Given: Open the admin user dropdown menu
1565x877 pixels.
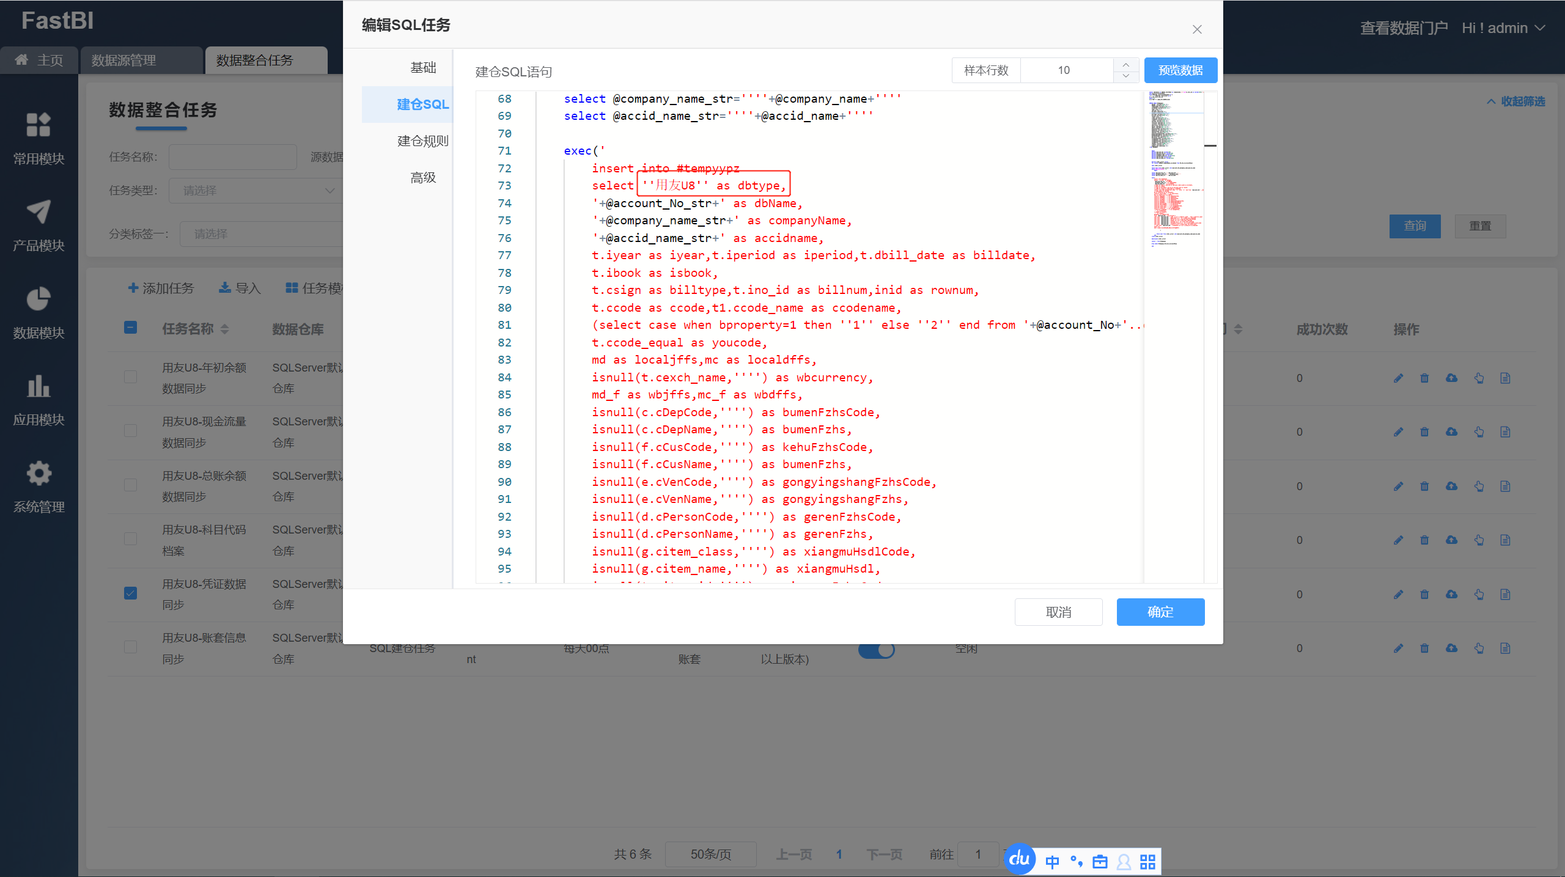Looking at the screenshot, I should coord(1504,28).
